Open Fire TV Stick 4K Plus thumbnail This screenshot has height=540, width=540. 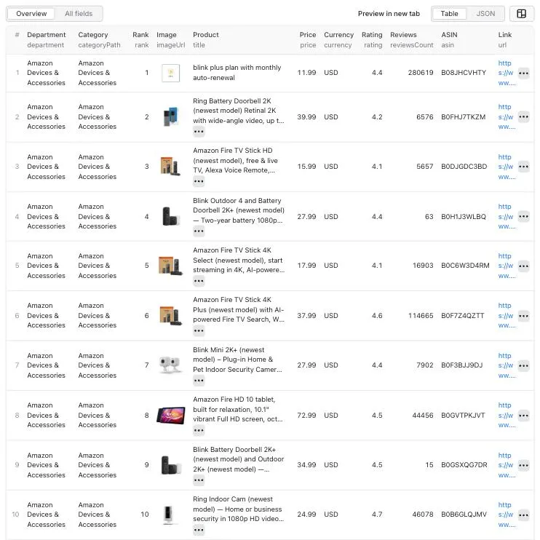point(170,315)
